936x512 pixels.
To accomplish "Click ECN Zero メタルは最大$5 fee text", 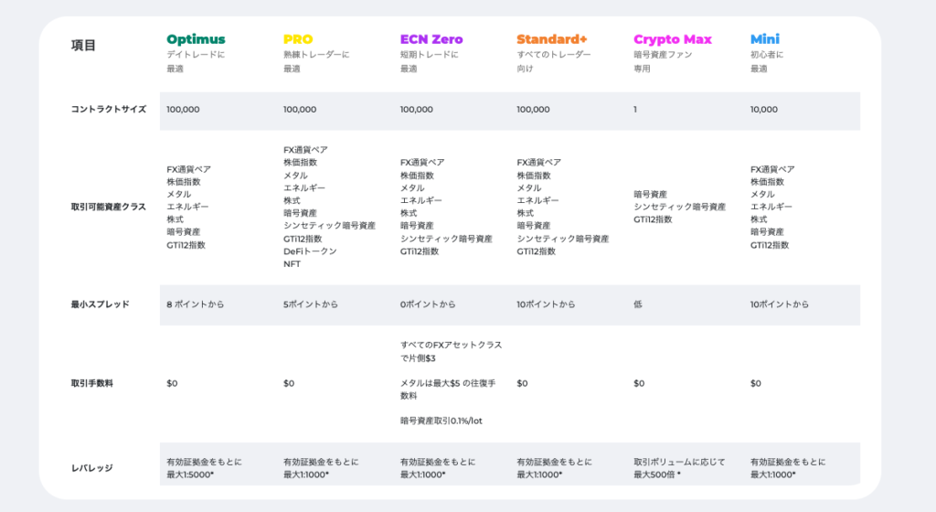I will [x=448, y=389].
